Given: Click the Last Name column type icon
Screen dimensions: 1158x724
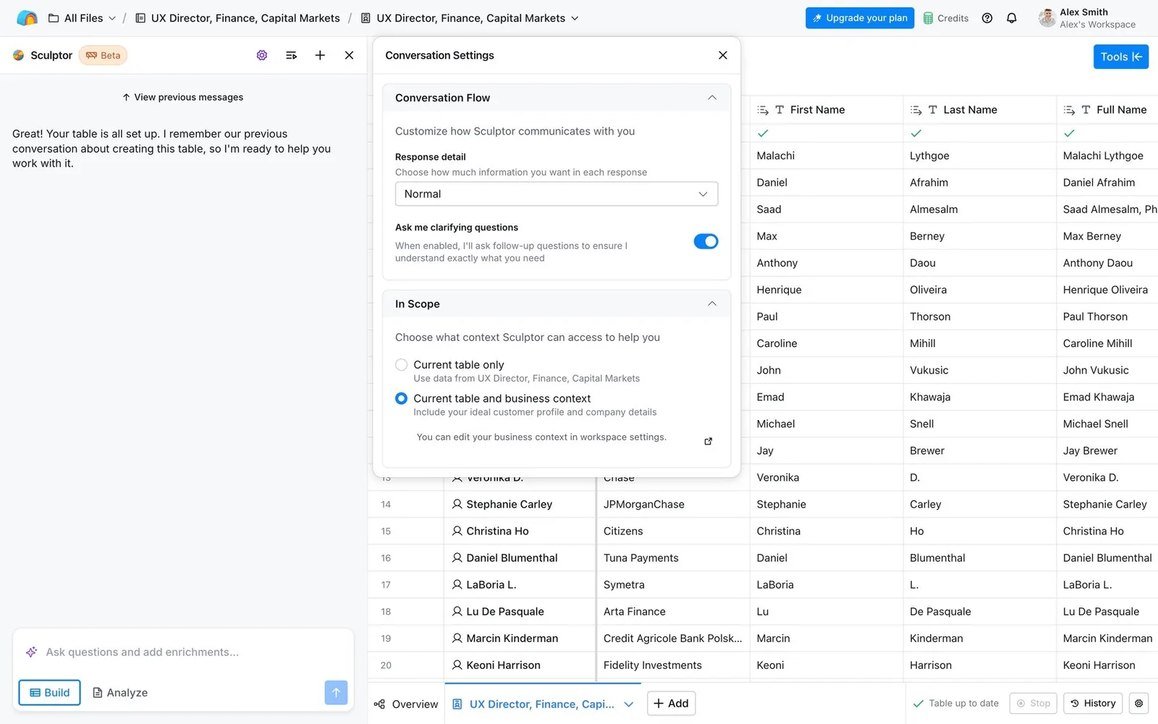Looking at the screenshot, I should click(x=933, y=110).
